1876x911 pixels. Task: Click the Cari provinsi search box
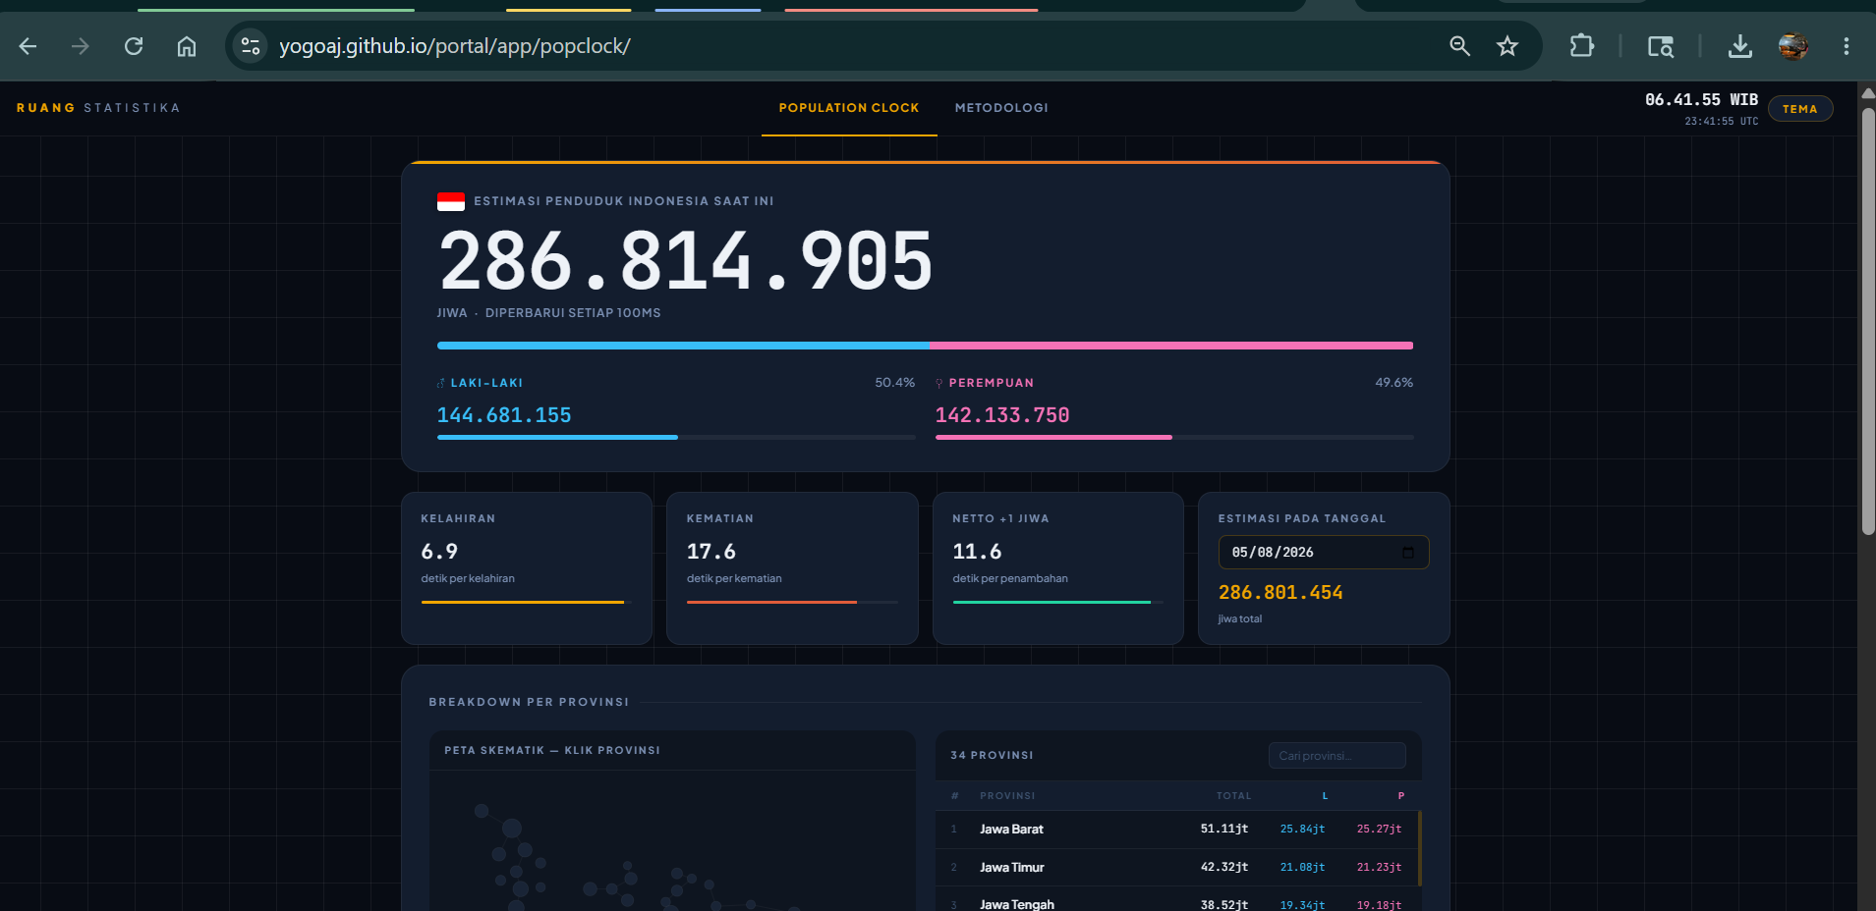(1336, 756)
